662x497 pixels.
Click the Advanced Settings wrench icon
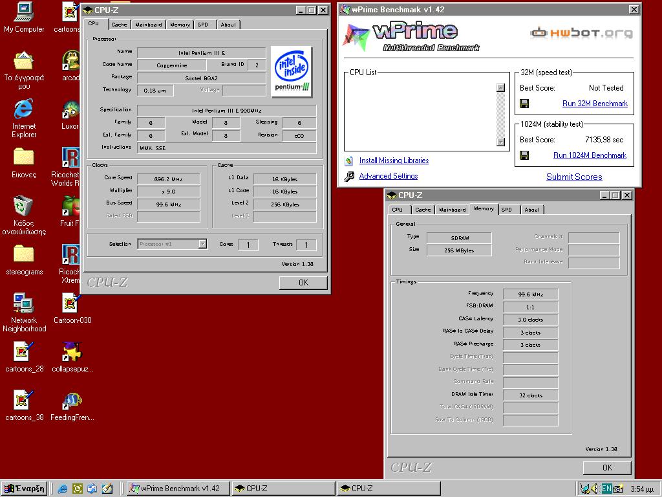tap(349, 176)
